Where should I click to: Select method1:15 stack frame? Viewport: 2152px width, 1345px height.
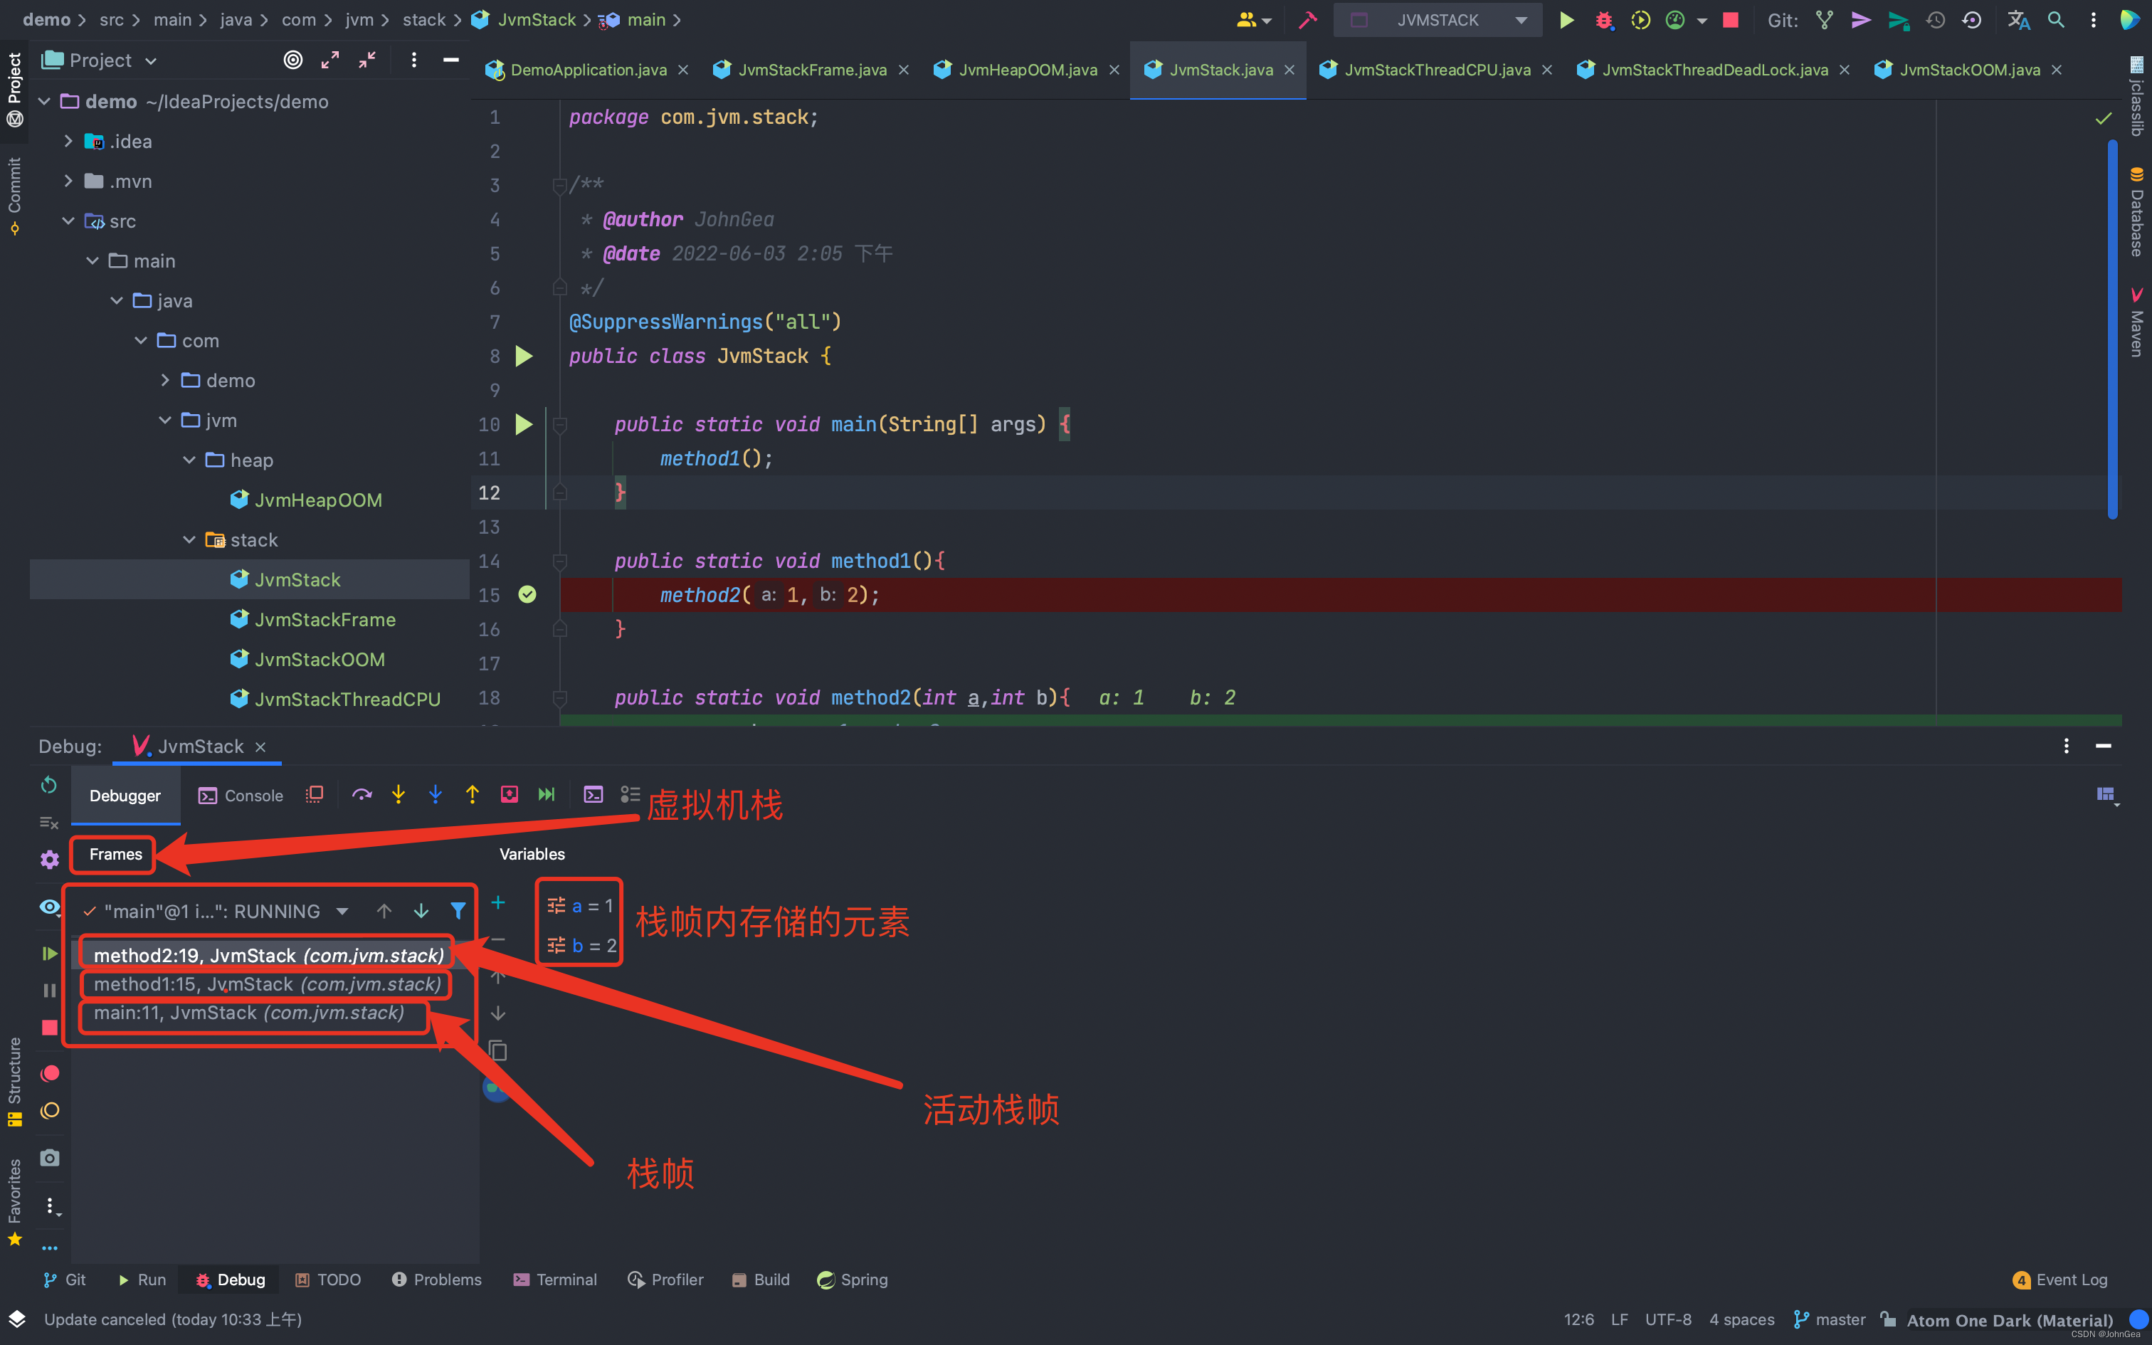[x=267, y=983]
